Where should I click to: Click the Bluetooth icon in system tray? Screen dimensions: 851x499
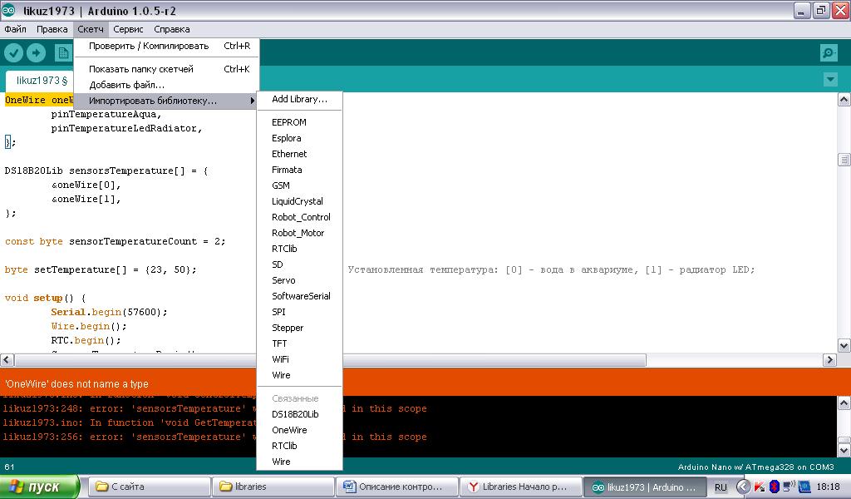(774, 487)
